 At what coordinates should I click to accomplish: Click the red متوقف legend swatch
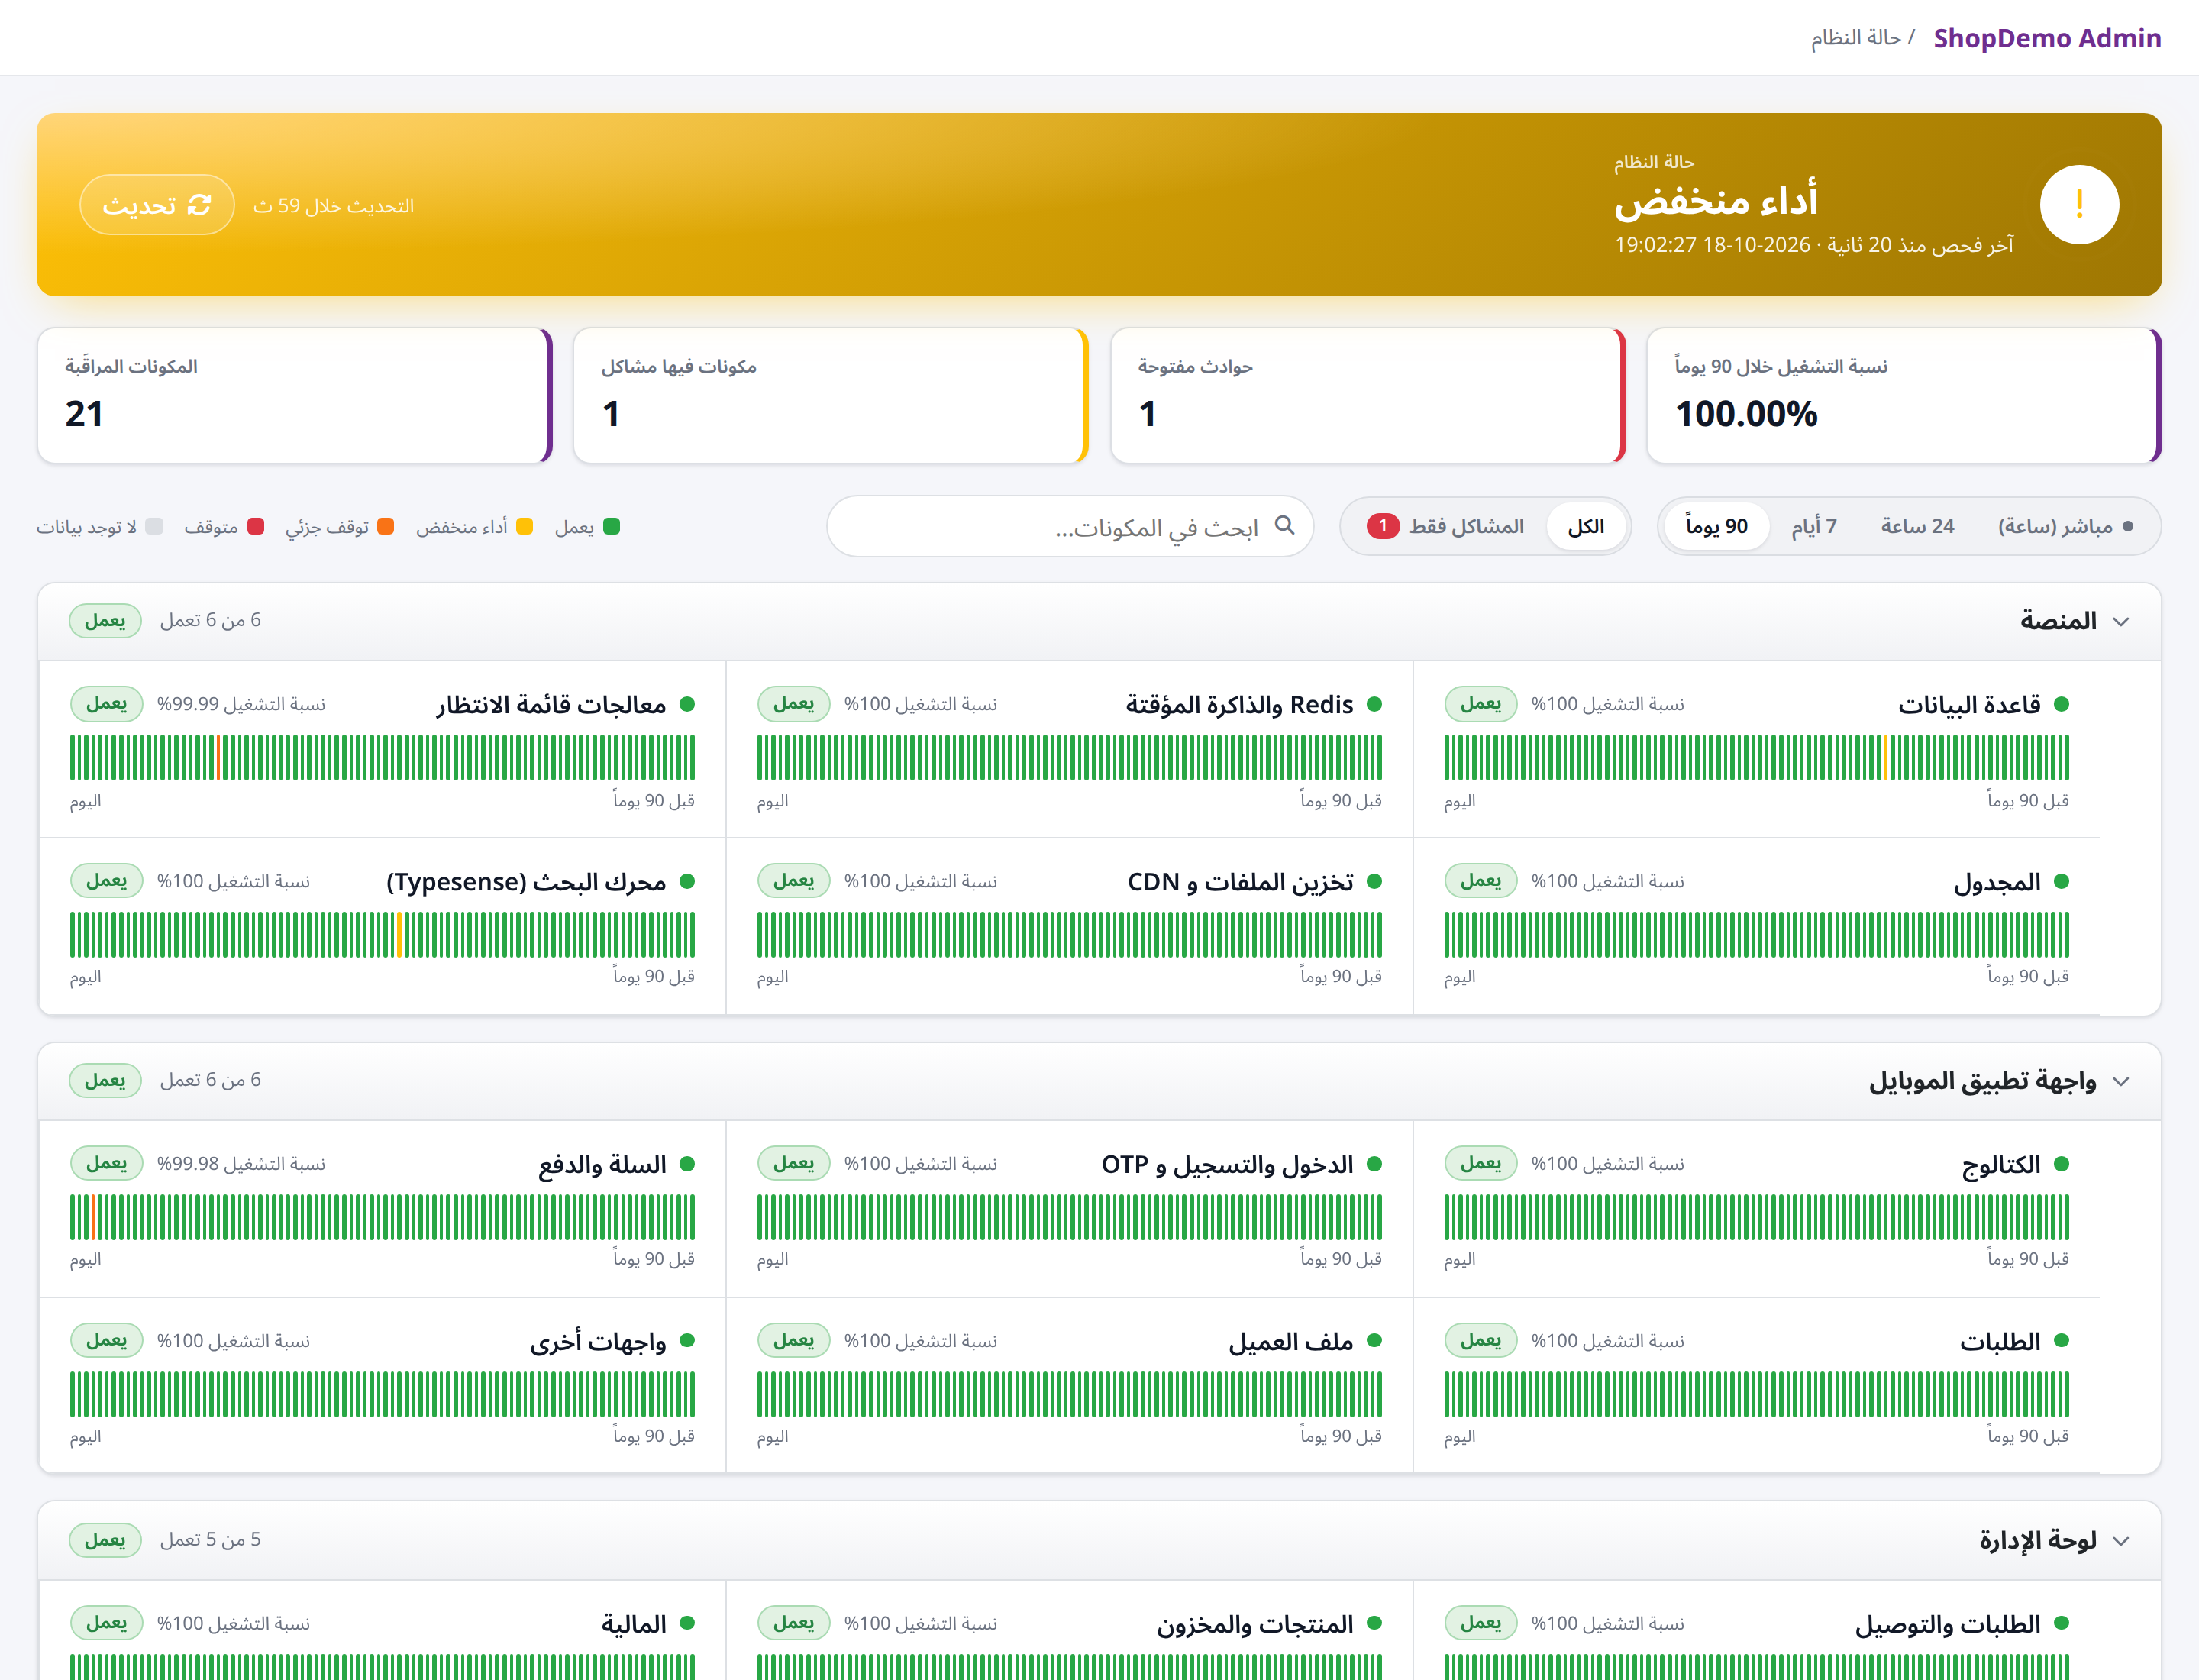[x=255, y=526]
